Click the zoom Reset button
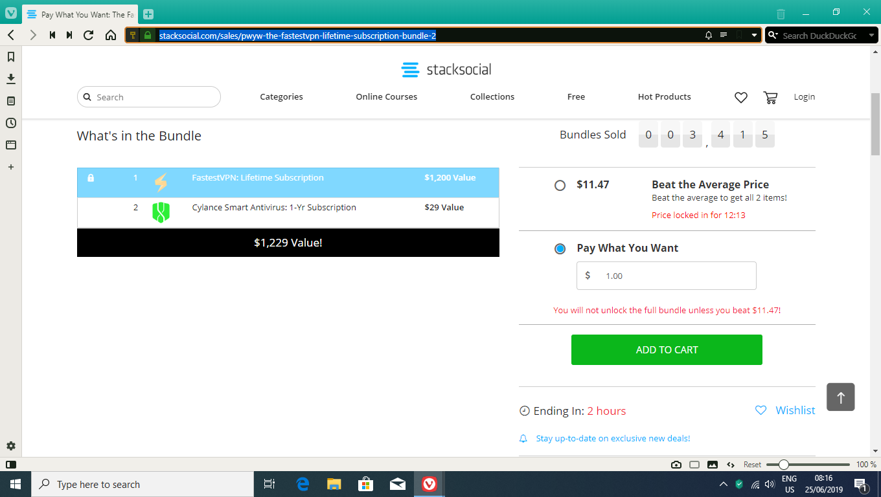The height and width of the screenshot is (497, 881). (x=752, y=465)
